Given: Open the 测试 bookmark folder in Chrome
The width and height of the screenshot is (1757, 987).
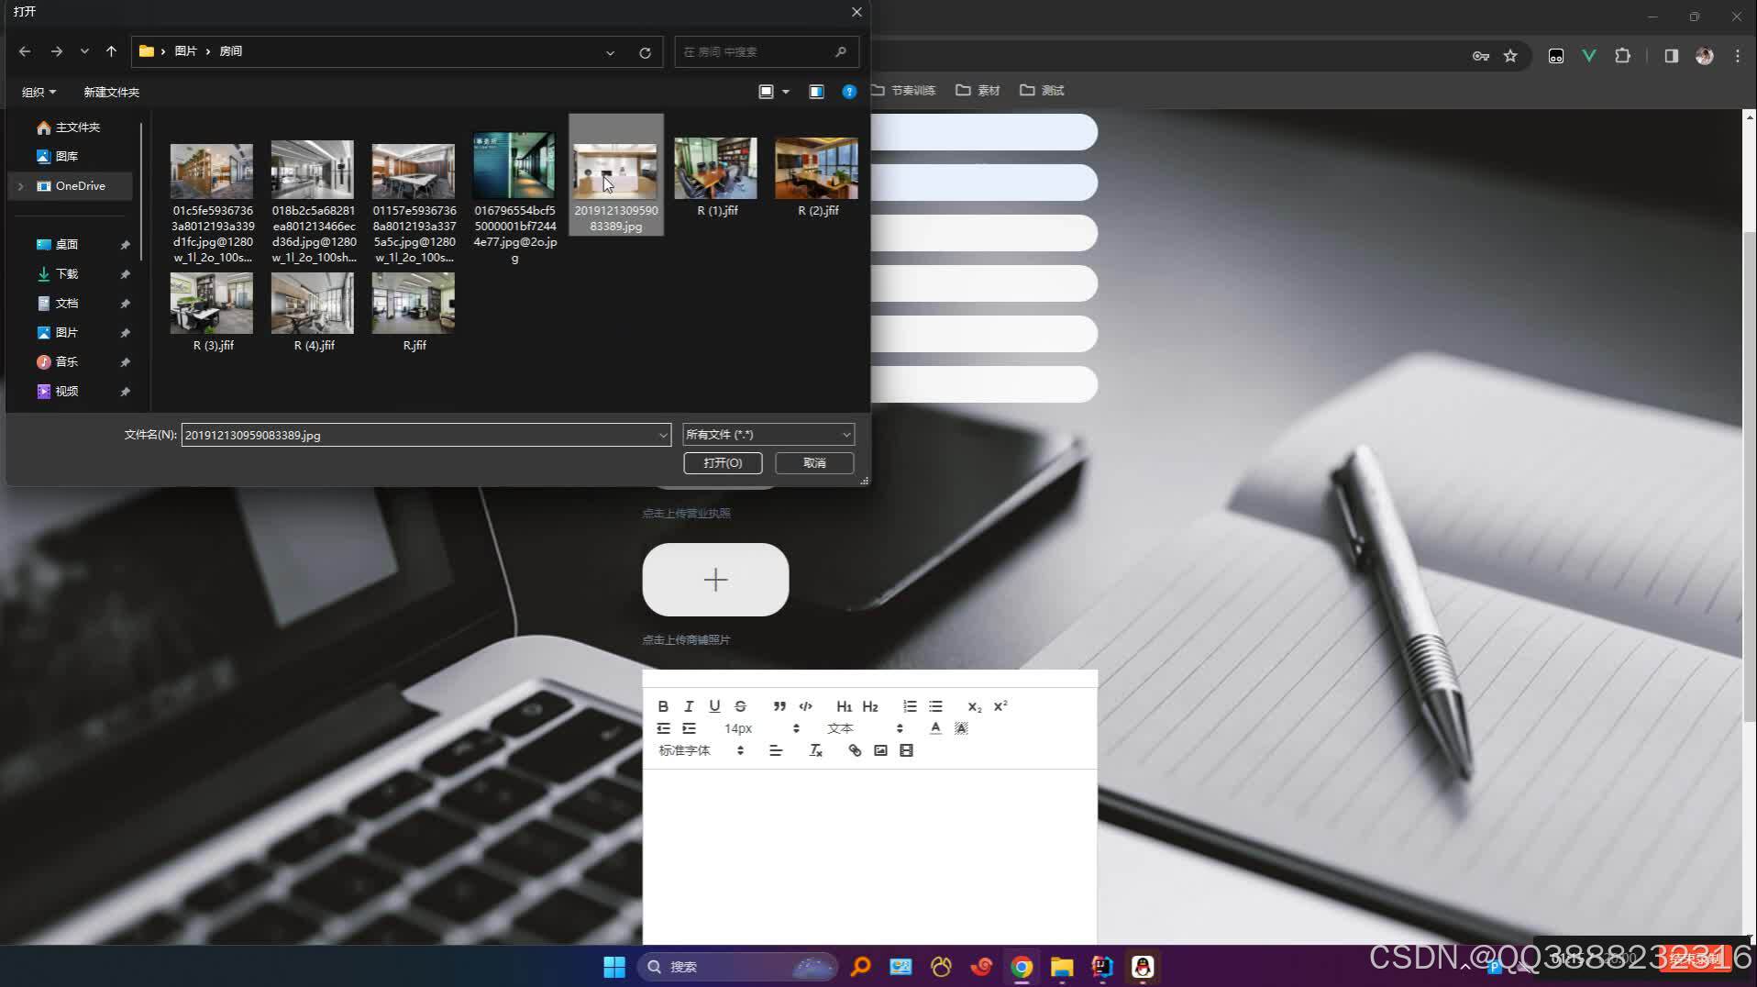Looking at the screenshot, I should pos(1042,90).
